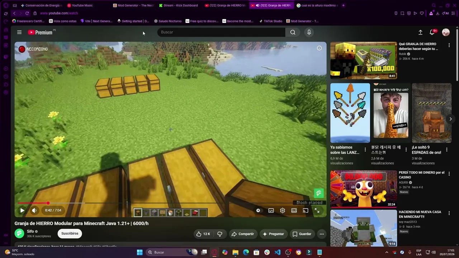Open the Sifo channel avatar

tap(19, 234)
